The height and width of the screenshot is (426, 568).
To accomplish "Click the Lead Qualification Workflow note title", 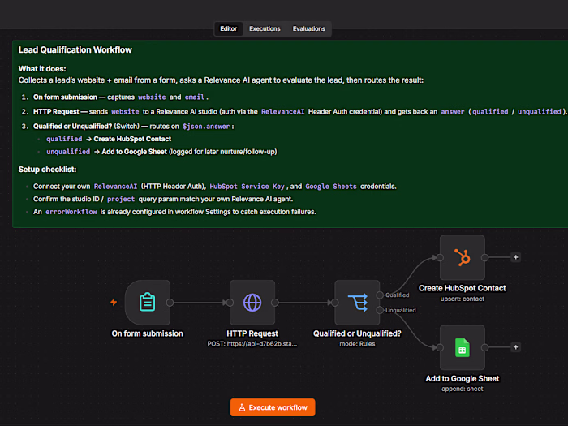I will (75, 50).
